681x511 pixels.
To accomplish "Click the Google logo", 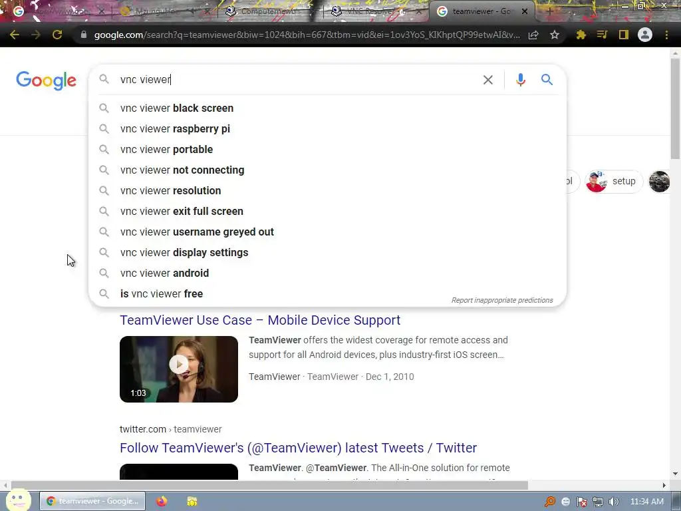I will point(46,81).
